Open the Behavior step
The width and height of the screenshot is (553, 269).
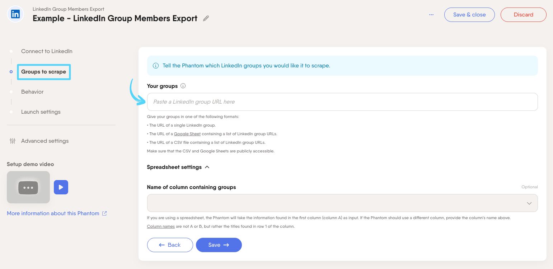pyautogui.click(x=32, y=92)
